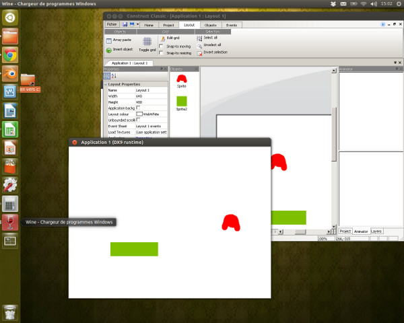Image resolution: width=404 pixels, height=323 pixels.
Task: Click the Insert object icon
Action: coord(108,50)
